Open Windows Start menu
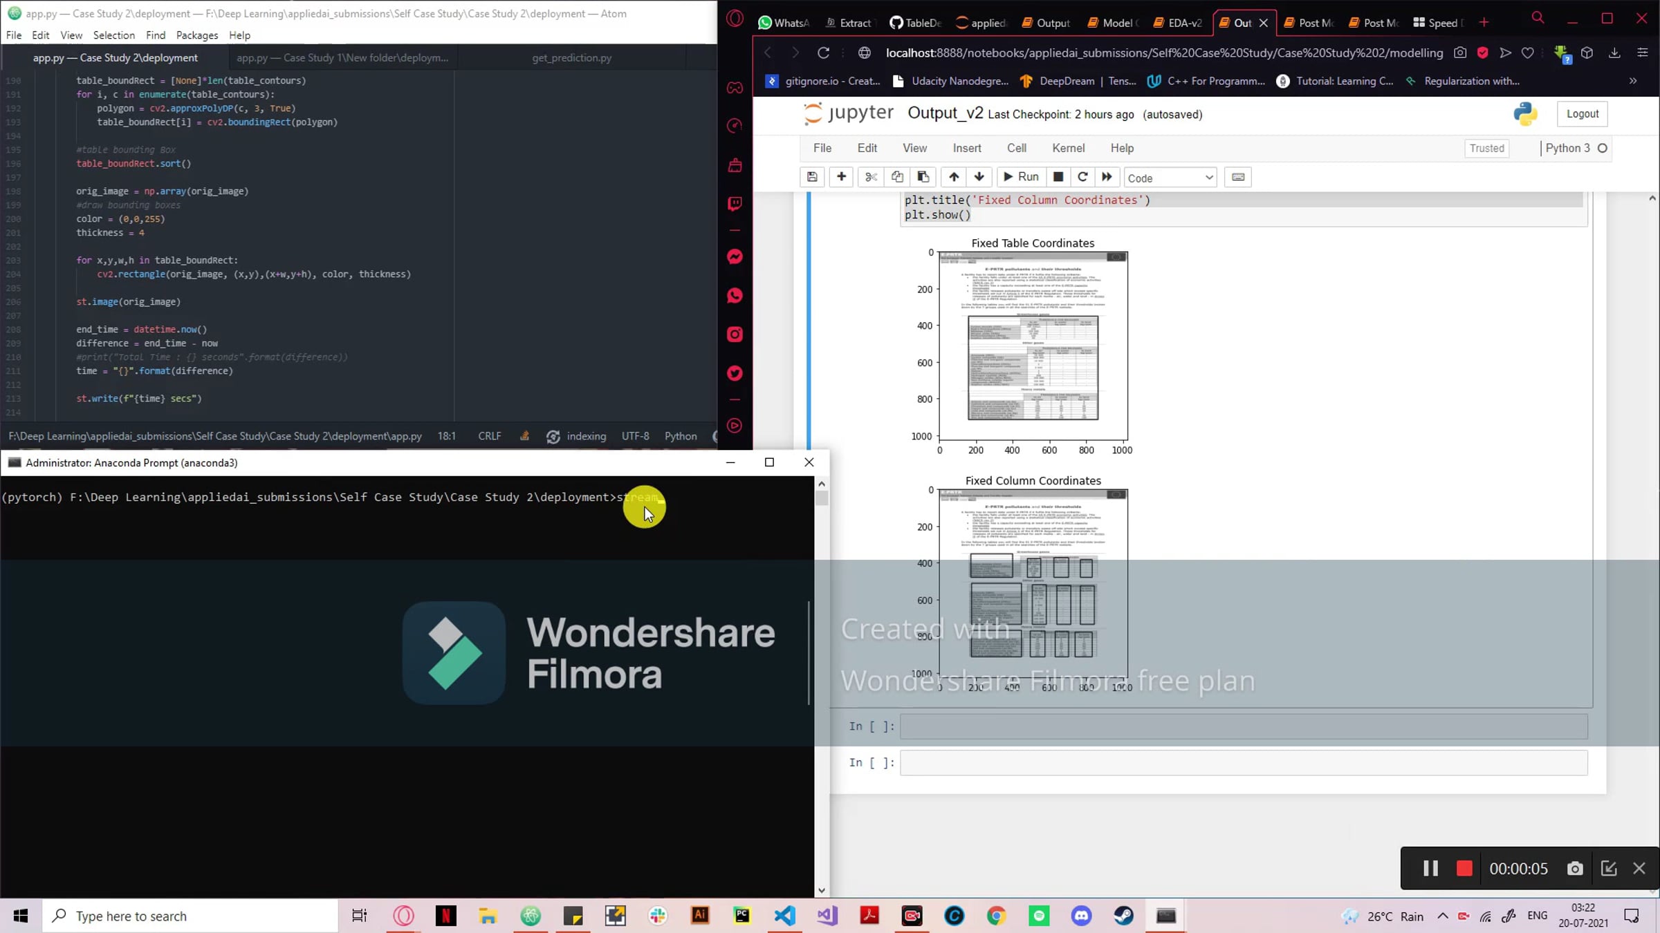Image resolution: width=1660 pixels, height=933 pixels. [x=21, y=916]
